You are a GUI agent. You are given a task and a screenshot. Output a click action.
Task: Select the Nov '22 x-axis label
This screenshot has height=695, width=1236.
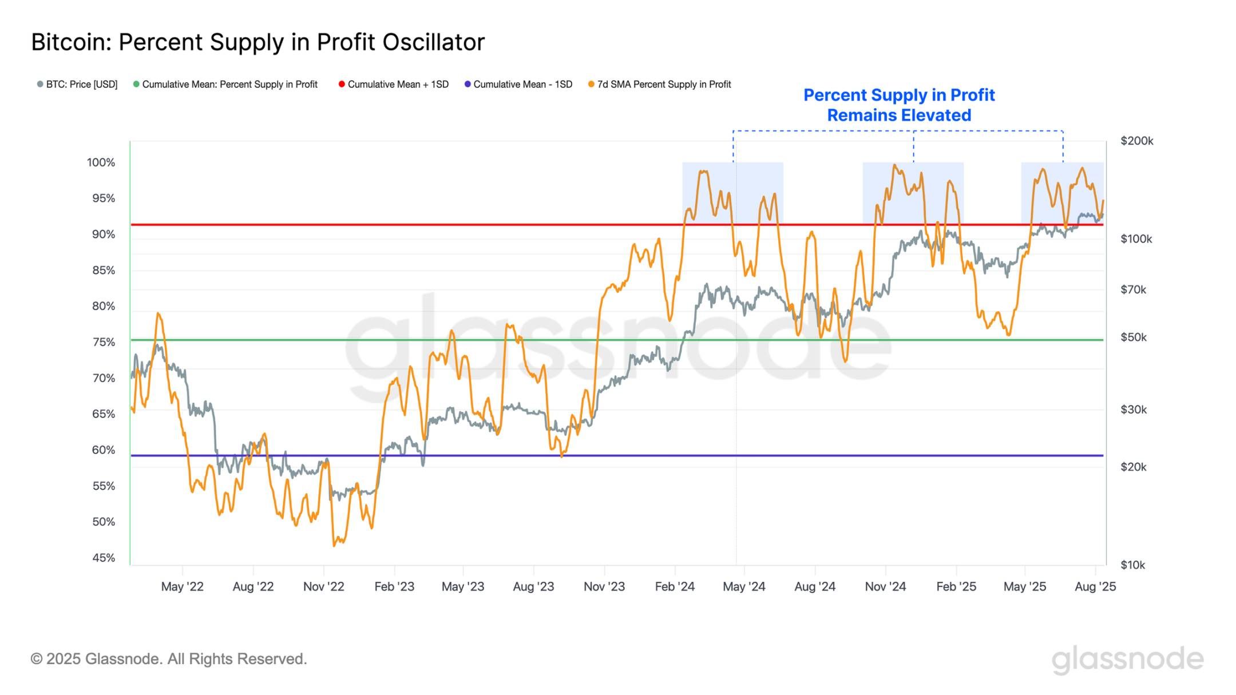pos(324,586)
